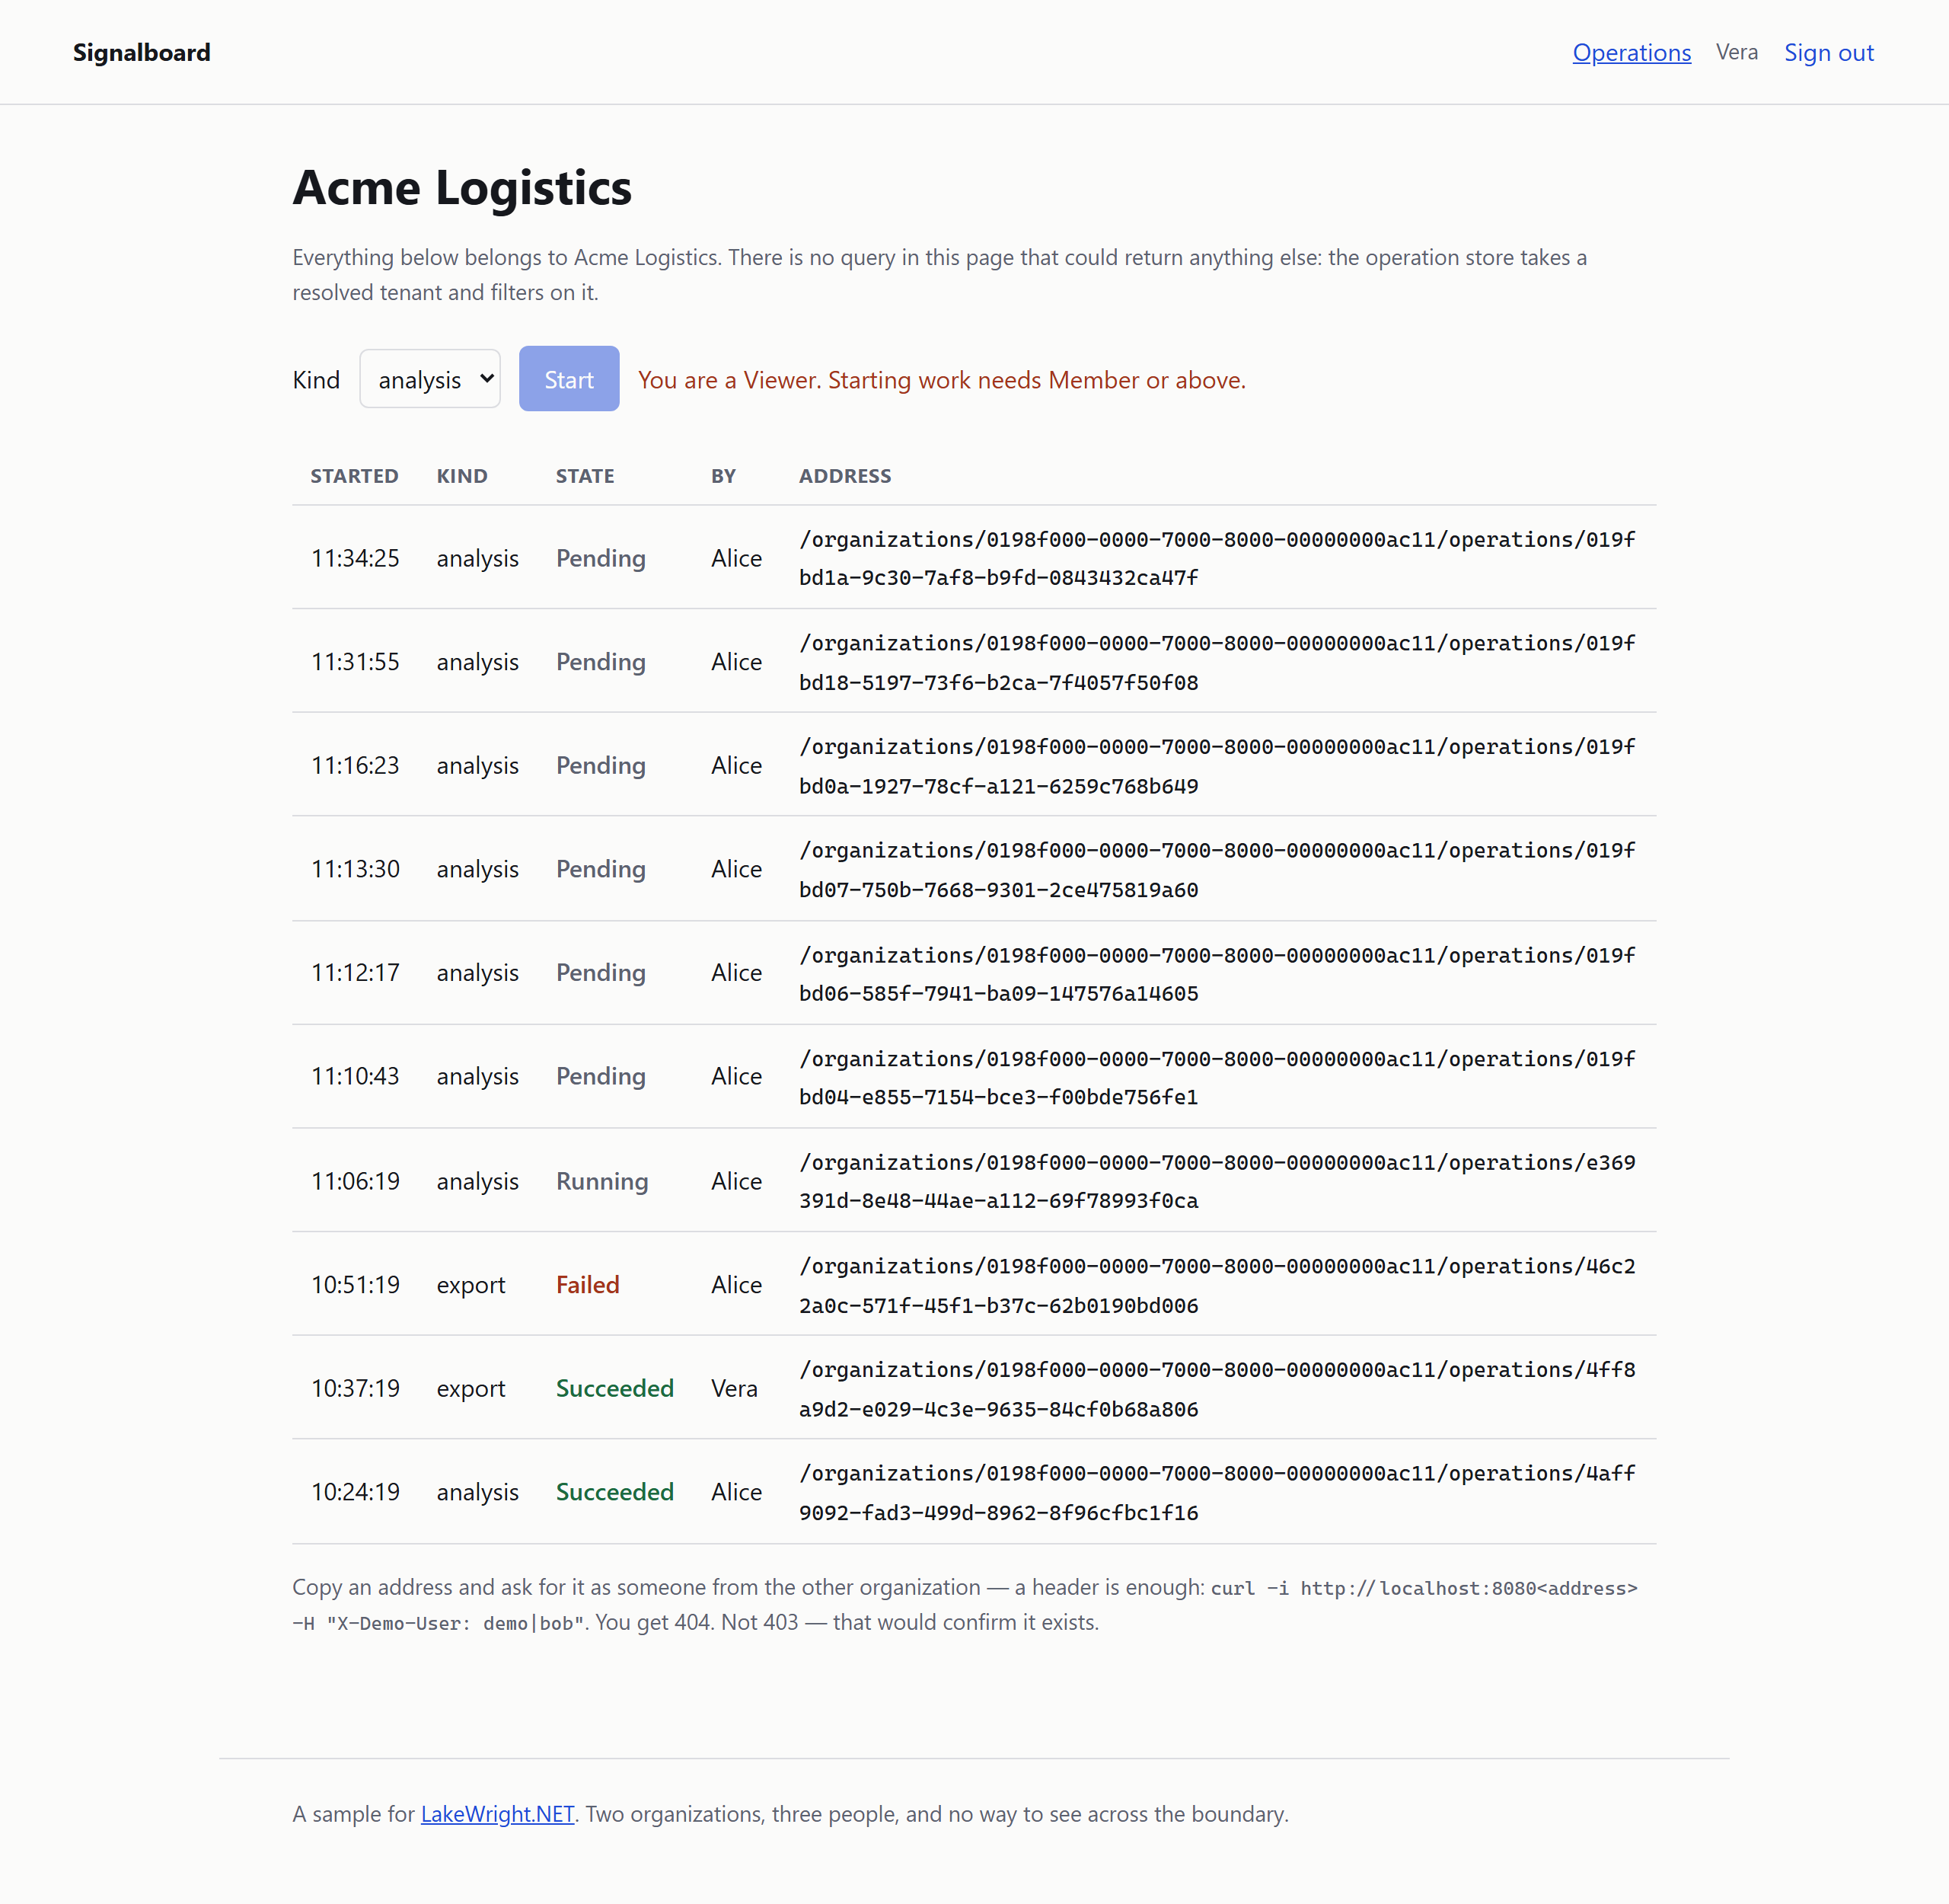Click the address ending 8f96cfbc1f16

tap(1217, 1492)
